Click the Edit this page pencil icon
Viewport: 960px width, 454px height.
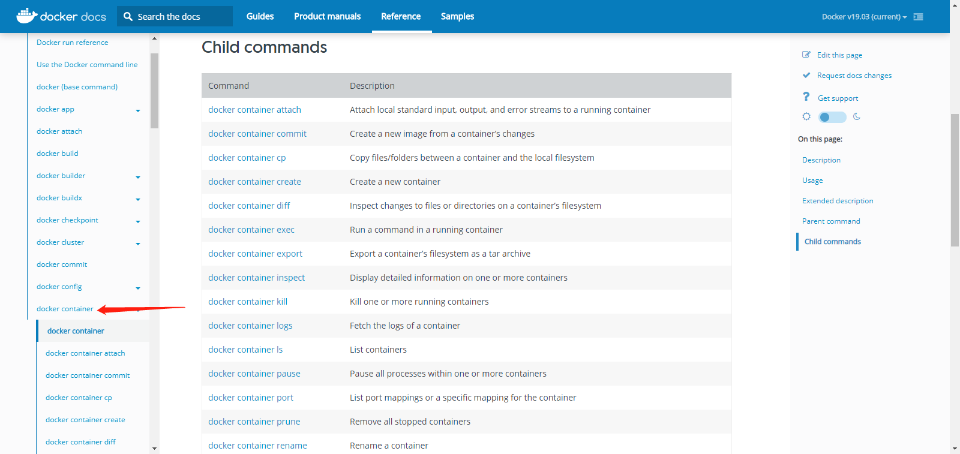click(x=806, y=55)
